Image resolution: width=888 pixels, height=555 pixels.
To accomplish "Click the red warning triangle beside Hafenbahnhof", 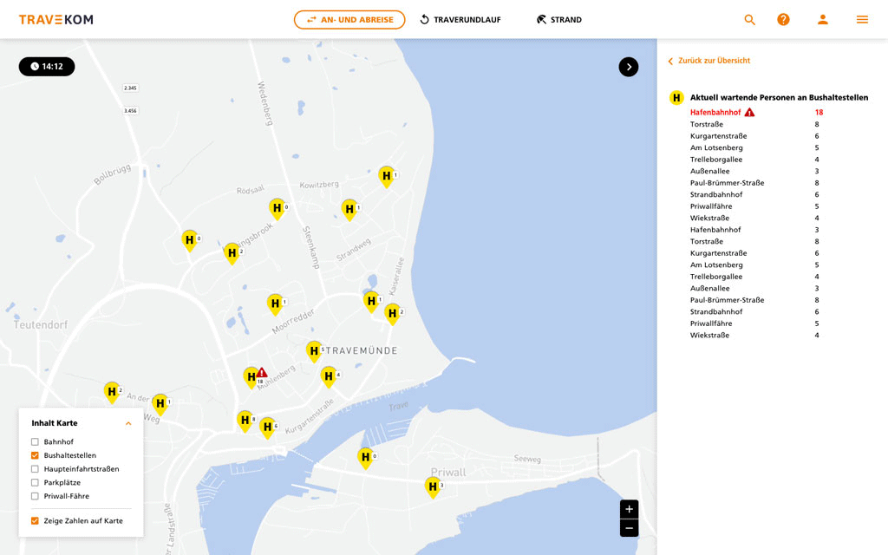I will (749, 112).
